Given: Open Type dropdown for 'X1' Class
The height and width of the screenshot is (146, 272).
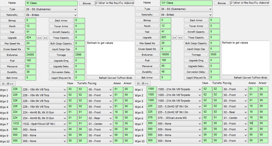Looking at the screenshot, I should point(186,9).
